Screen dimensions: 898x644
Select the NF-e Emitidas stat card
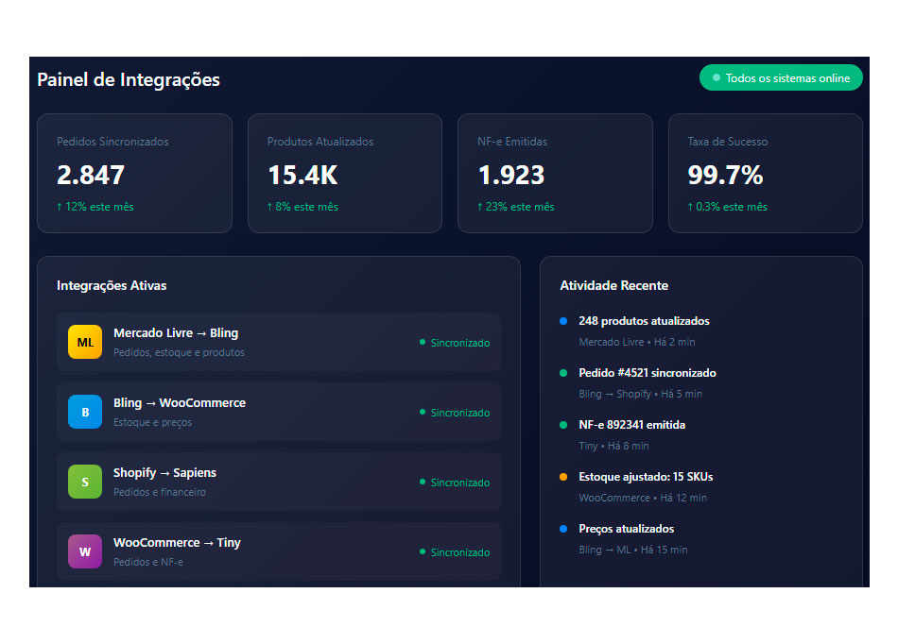pos(555,173)
